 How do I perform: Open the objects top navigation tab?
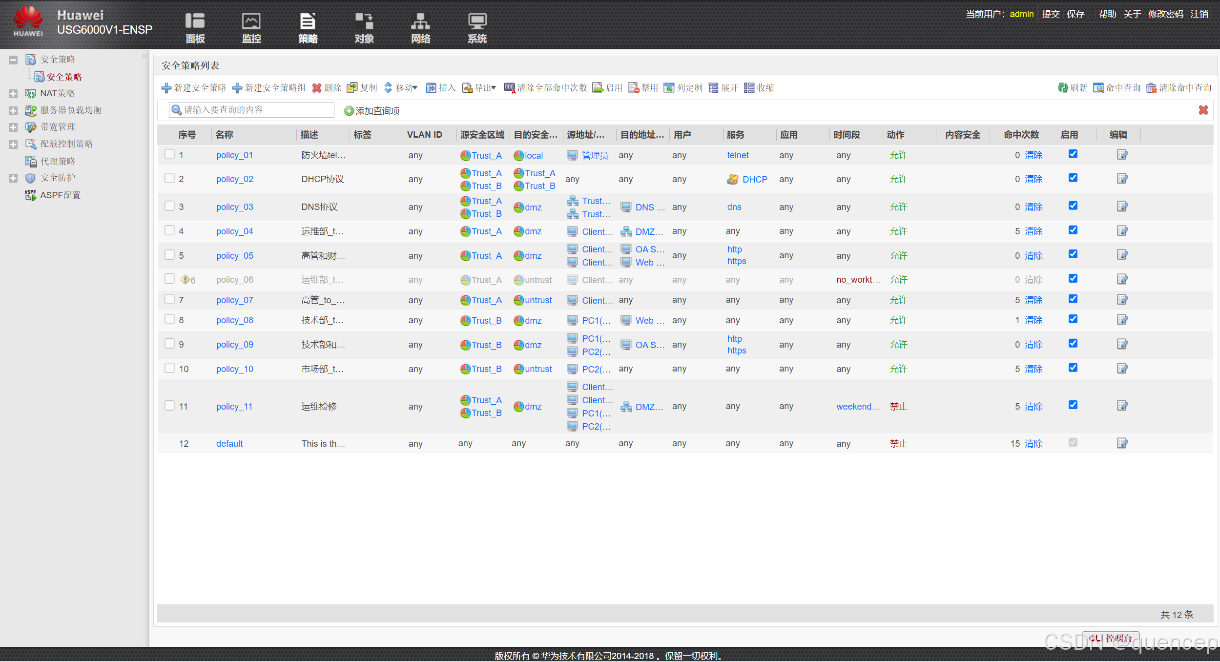click(x=364, y=28)
